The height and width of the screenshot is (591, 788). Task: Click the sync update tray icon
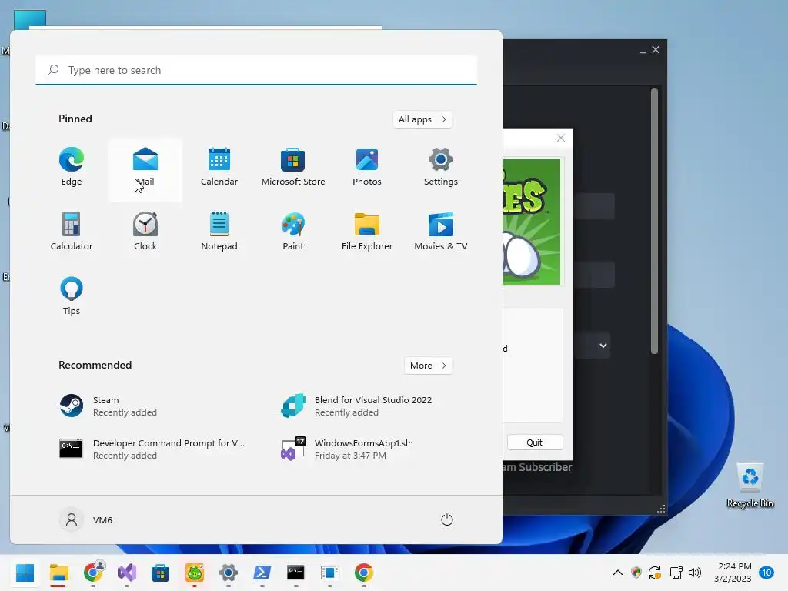(655, 573)
